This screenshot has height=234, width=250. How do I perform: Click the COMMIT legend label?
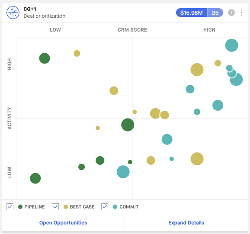click(x=129, y=207)
